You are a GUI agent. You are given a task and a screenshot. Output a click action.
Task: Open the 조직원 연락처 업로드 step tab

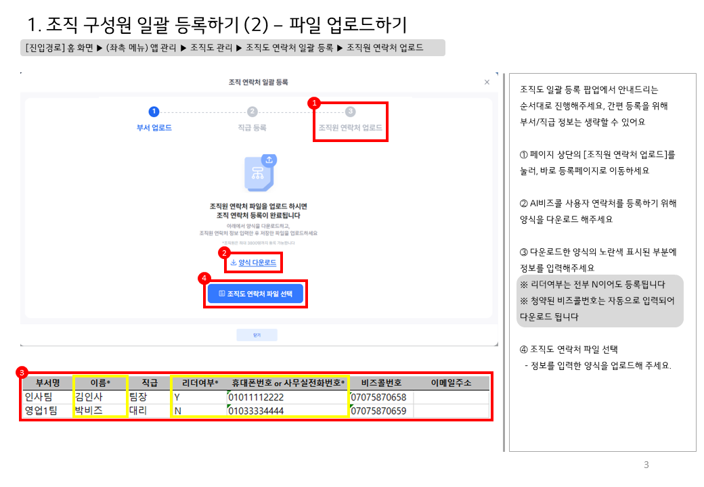pyautogui.click(x=350, y=128)
